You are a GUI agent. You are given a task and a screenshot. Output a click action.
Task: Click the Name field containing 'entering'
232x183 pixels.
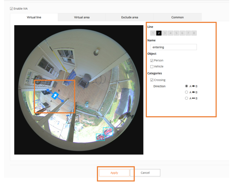click(173, 47)
